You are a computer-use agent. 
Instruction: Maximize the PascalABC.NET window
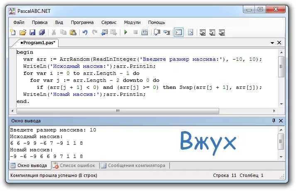pos(260,10)
